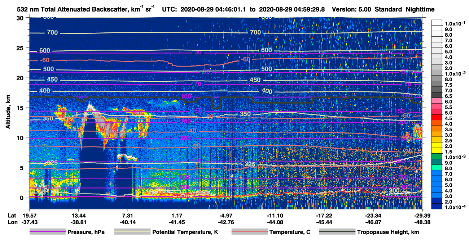Click the yellow line sample for Potential Temperature

[132, 232]
